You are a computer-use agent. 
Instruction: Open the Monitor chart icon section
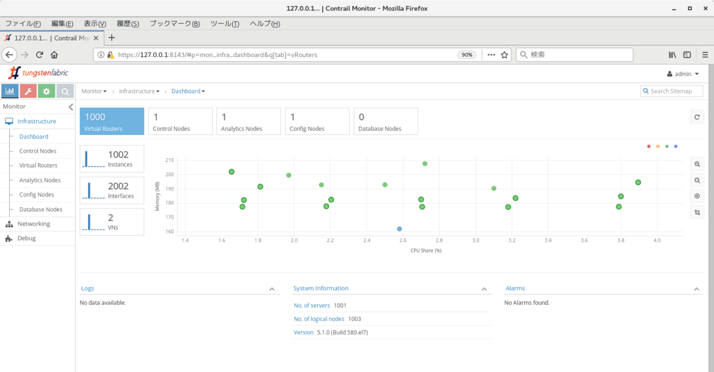point(10,91)
